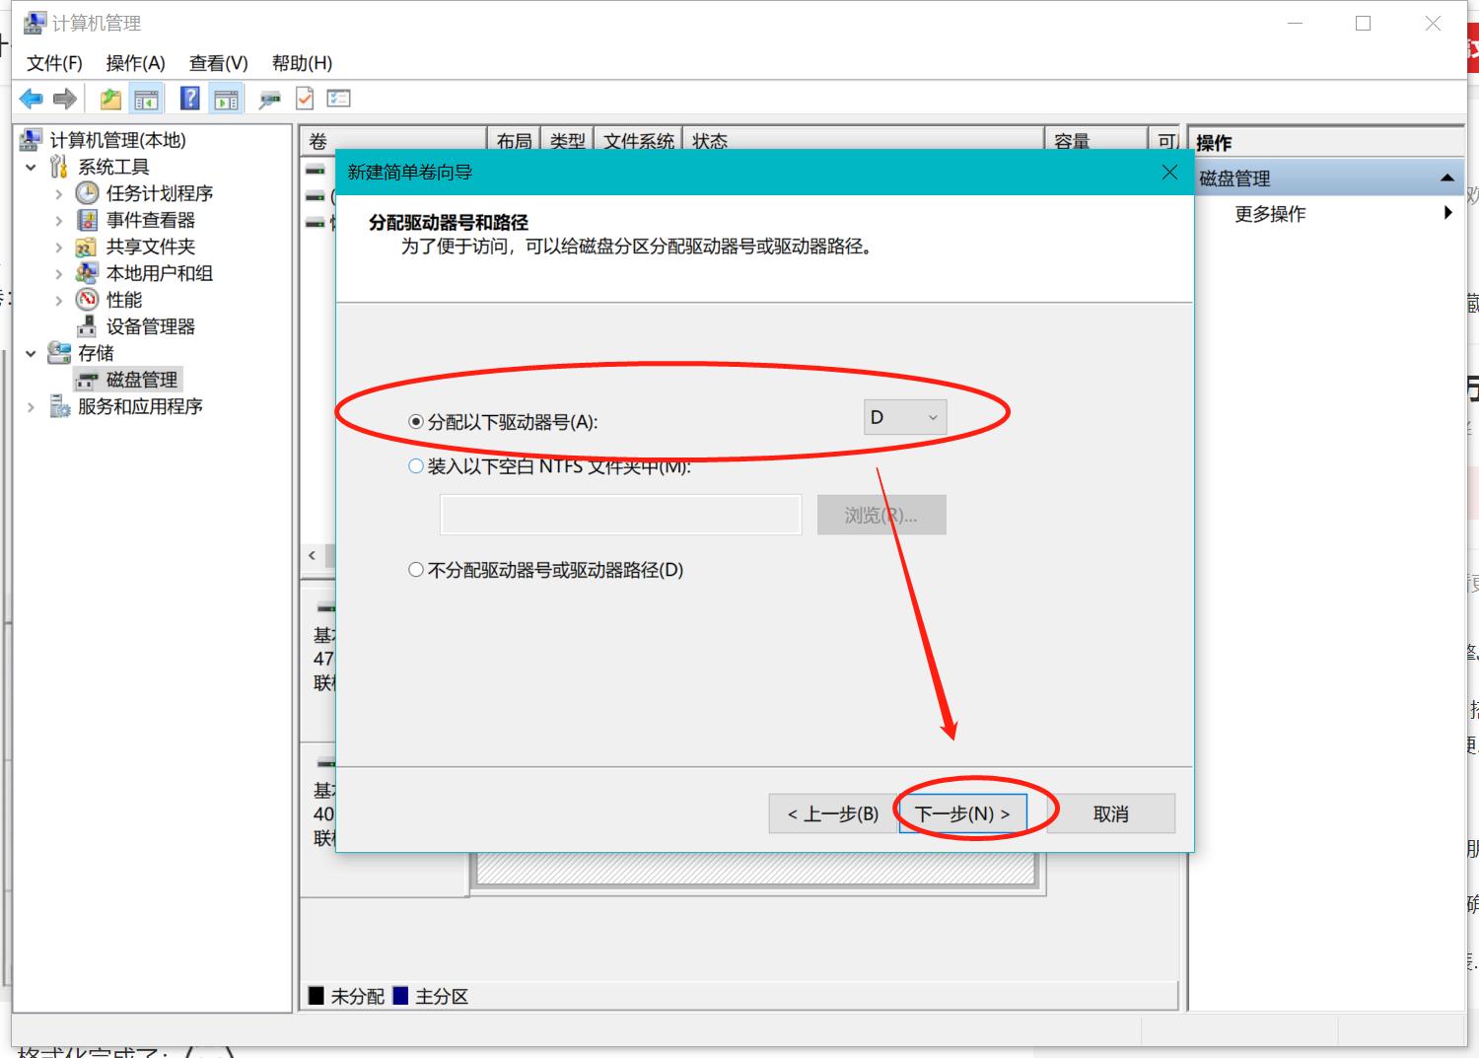Choose 不分配驱动器号或驱动器路径 option
The image size is (1479, 1058).
415,569
